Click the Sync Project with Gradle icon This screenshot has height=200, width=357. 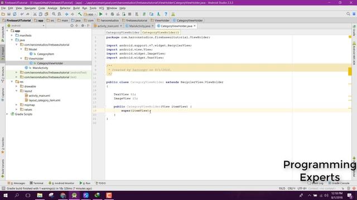[x=144, y=14]
